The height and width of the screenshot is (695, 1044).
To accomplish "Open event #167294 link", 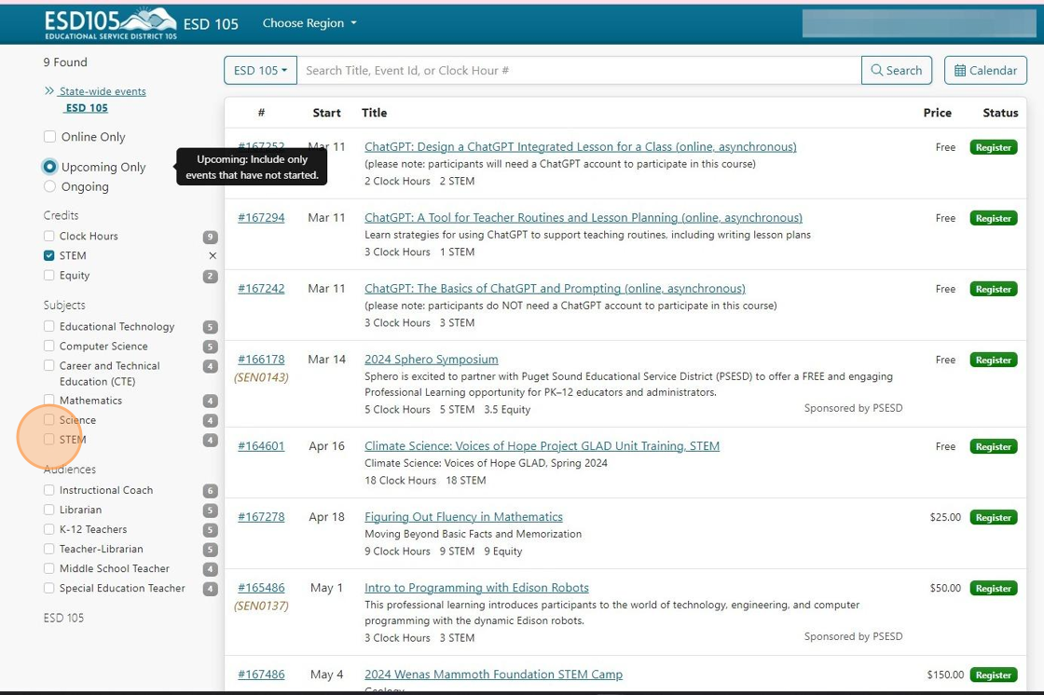I will point(261,218).
